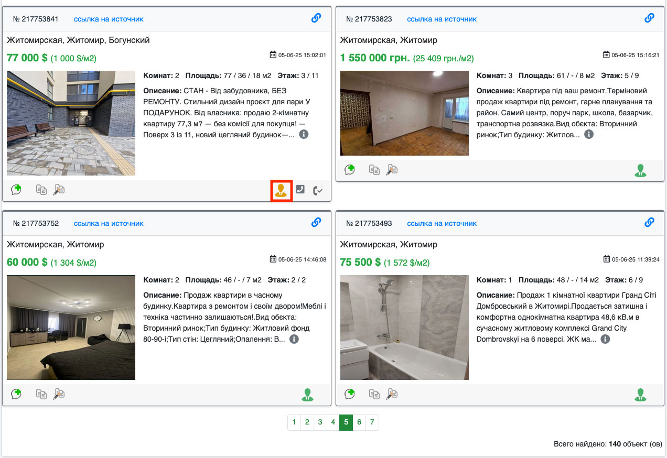
Task: Show full description info for the СТАН listing
Action: tap(304, 135)
